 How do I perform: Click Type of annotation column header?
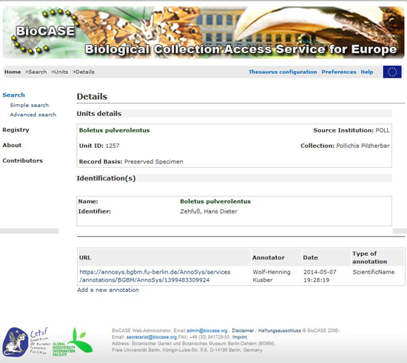pos(377,257)
